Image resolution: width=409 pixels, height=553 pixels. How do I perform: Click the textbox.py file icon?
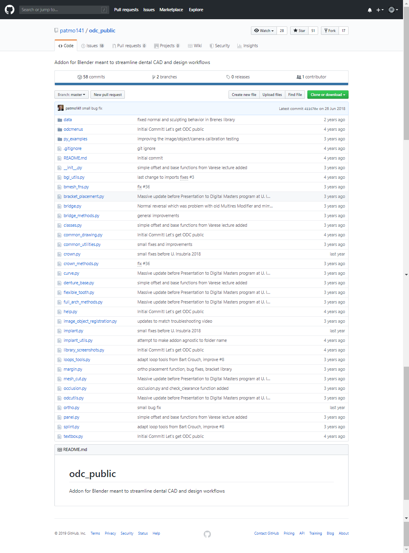(59, 437)
